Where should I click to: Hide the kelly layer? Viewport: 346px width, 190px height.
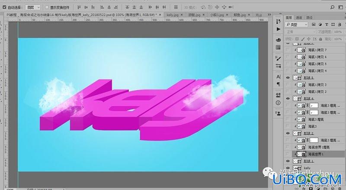(x=288, y=168)
